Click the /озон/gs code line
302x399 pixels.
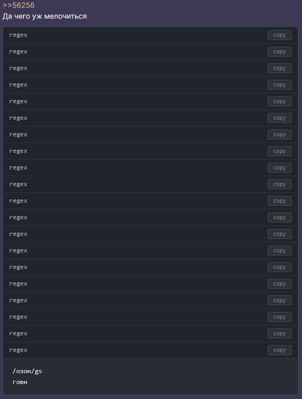[28, 371]
